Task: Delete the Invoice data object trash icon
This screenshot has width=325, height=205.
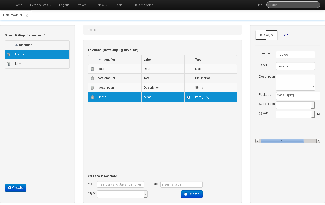Action: tap(9, 54)
